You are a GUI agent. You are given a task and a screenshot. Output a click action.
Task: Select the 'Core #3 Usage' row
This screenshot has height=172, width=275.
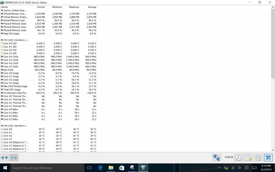[48, 83]
